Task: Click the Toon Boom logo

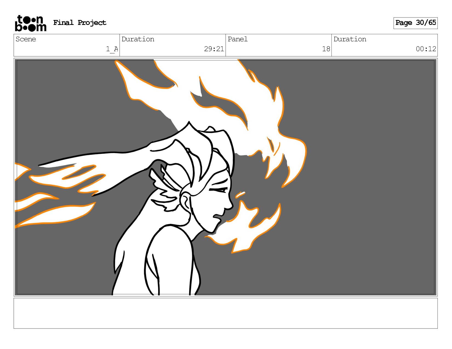Action: (30, 23)
